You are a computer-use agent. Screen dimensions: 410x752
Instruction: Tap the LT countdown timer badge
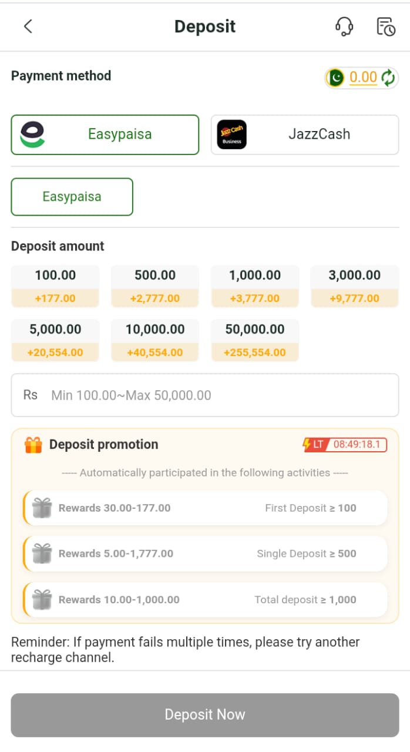345,444
